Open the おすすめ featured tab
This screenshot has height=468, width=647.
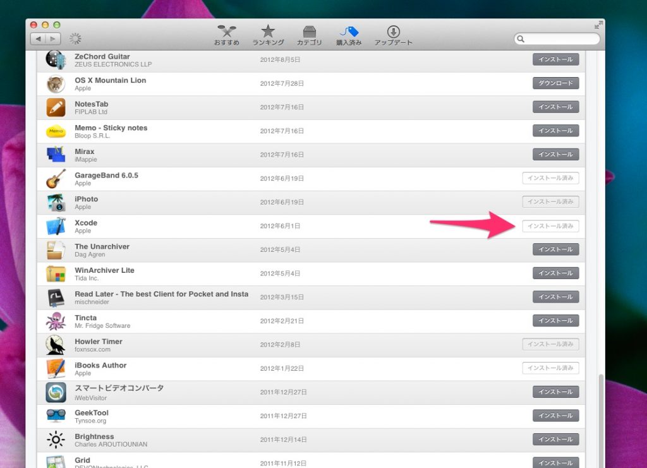(227, 35)
